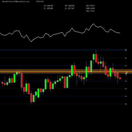Click the 126 price axis label
This screenshot has height=132, width=132.
pyautogui.click(x=126, y=89)
